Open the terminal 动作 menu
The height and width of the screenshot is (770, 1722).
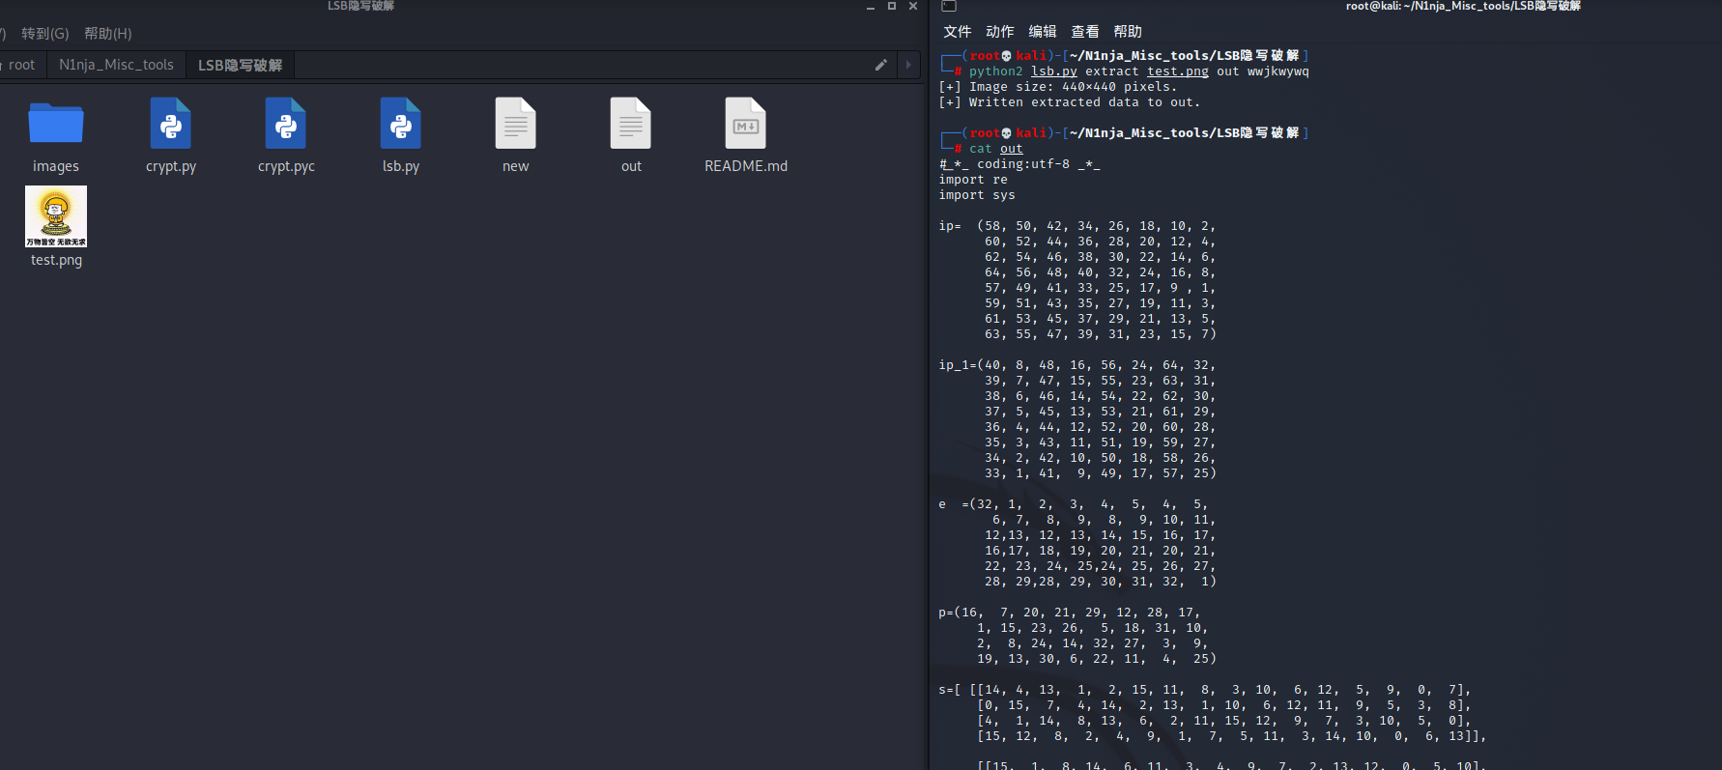1000,32
